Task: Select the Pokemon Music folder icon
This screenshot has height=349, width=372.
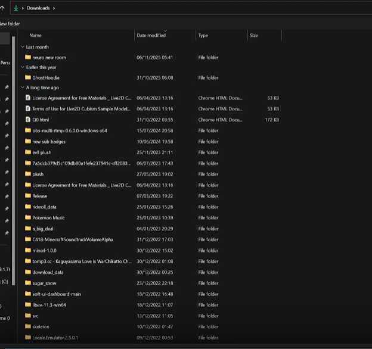Action: pos(27,217)
